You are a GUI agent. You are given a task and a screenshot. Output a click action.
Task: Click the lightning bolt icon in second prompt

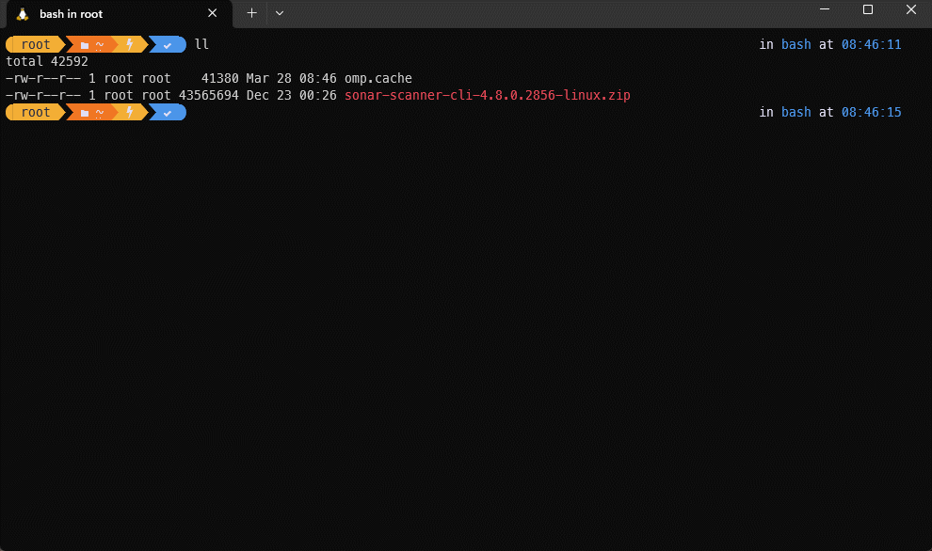tap(130, 112)
